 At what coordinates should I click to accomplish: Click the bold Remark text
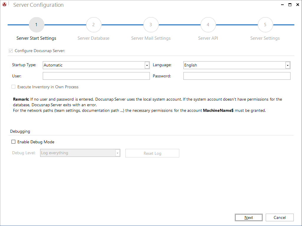click(21, 99)
